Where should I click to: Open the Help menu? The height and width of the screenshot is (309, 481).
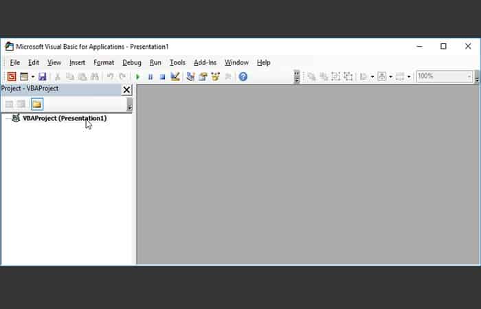coord(263,62)
